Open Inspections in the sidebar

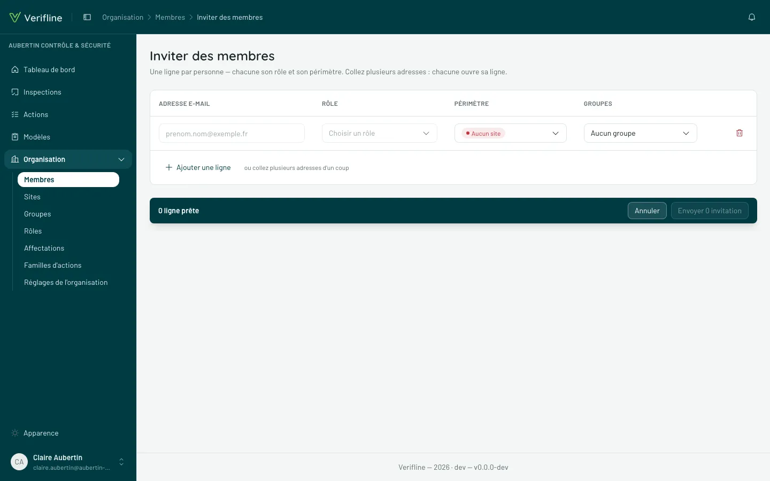(68, 92)
